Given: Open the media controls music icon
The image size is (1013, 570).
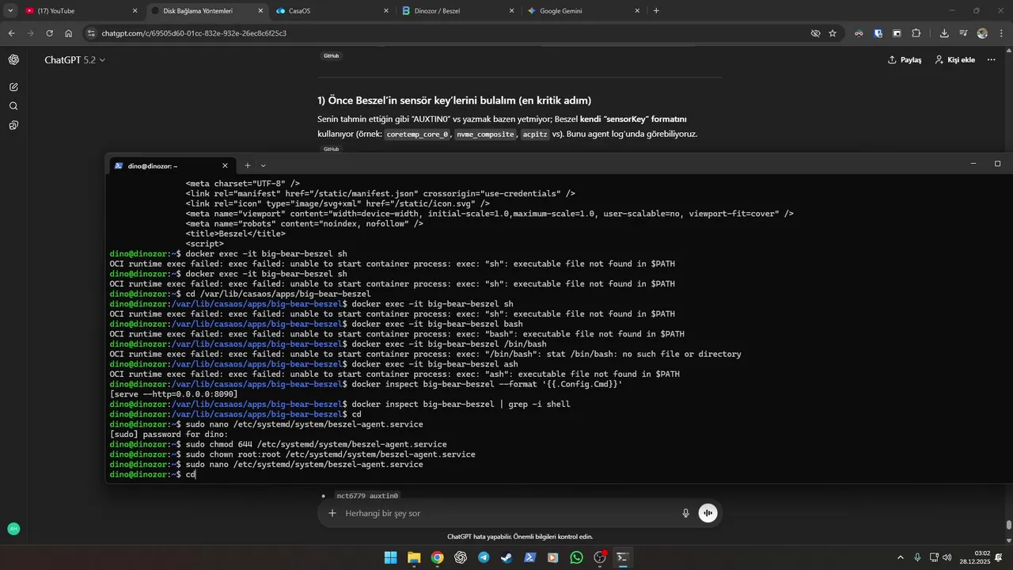Looking at the screenshot, I should point(963,33).
